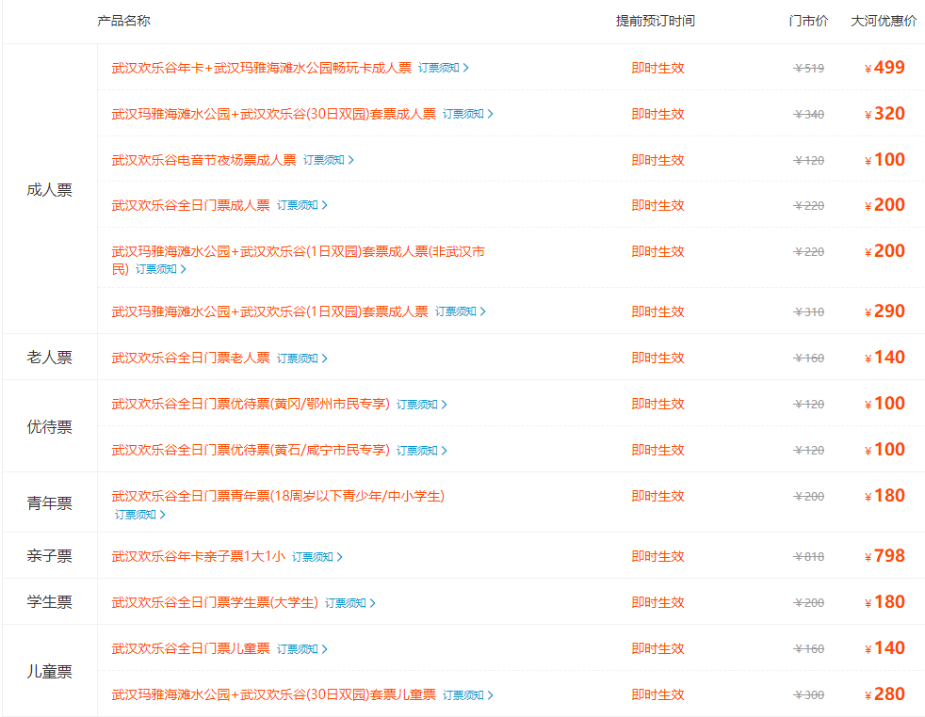The height and width of the screenshot is (717, 925).
Task: Expand 订票须知 for 全日门票老人票
Action: pyautogui.click(x=302, y=358)
